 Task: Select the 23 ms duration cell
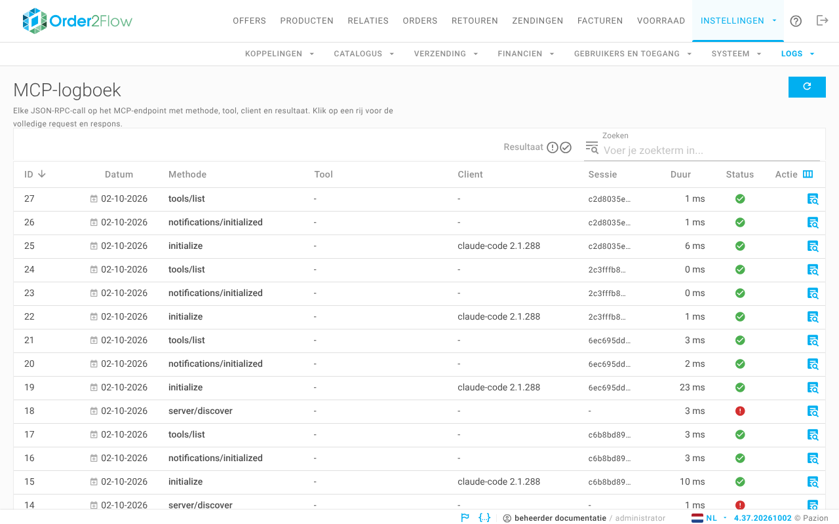pyautogui.click(x=692, y=388)
